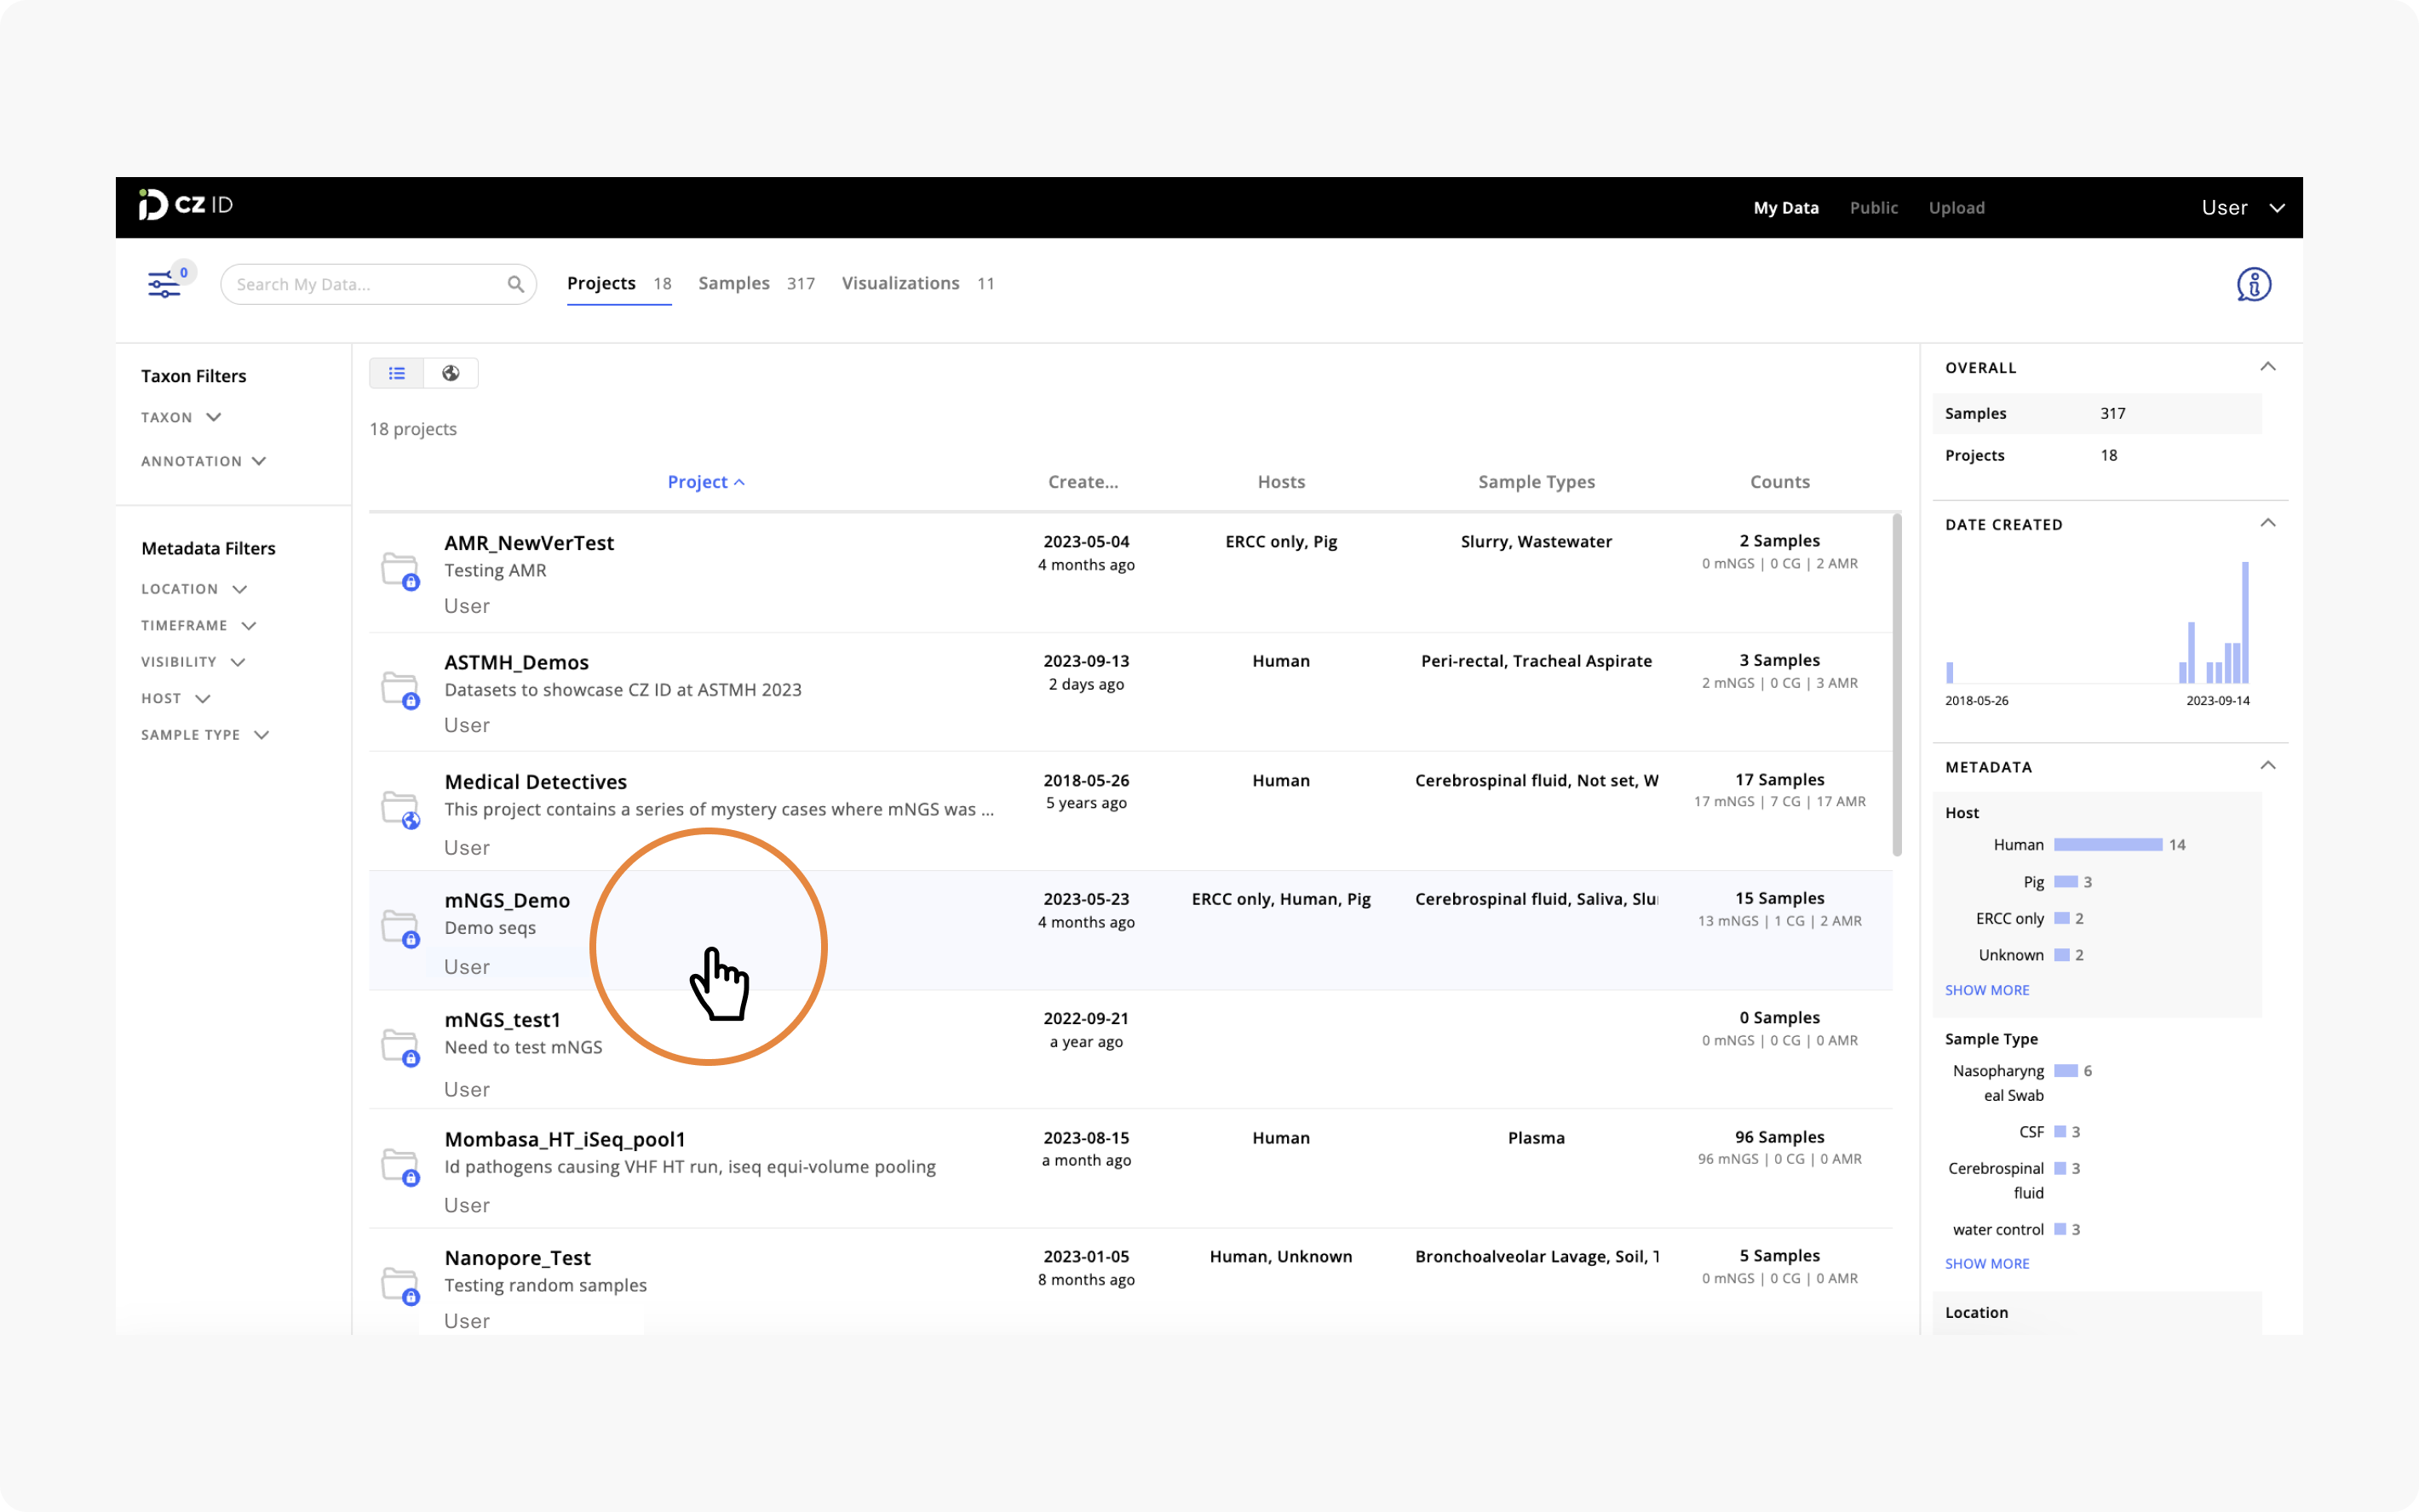Switch to list view icon
This screenshot has width=2419, height=1512.
click(397, 373)
